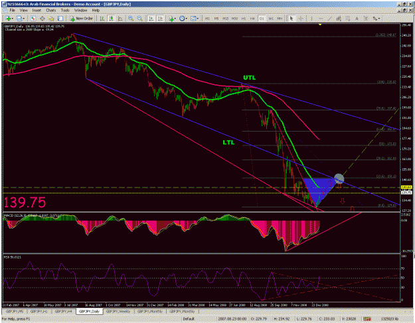
Task: Open the Help menu
Action: (x=96, y=11)
